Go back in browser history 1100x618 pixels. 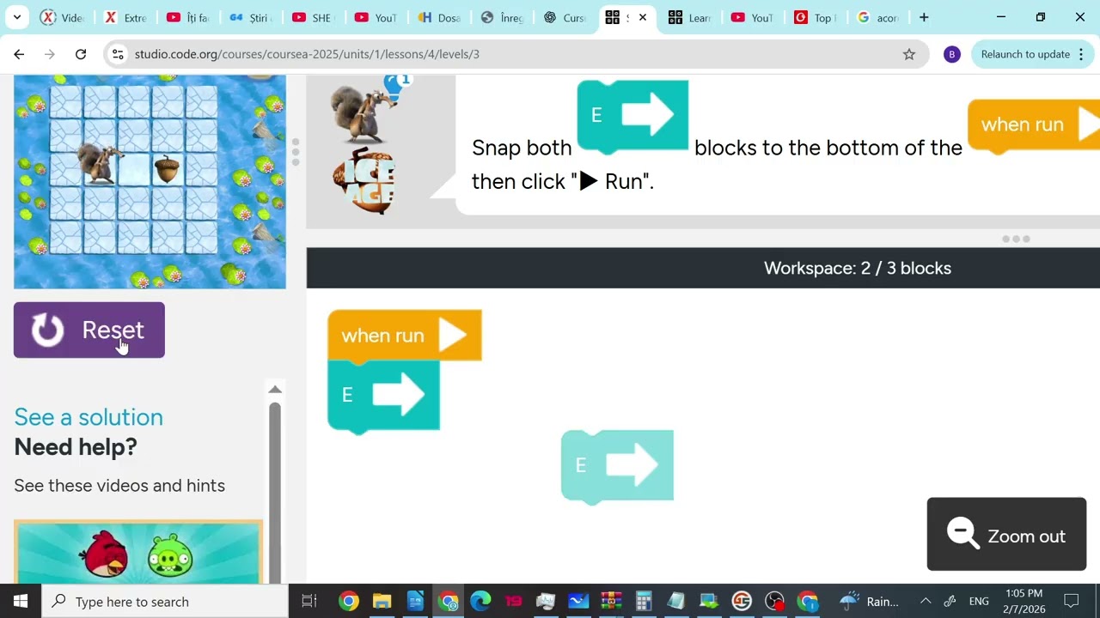[19, 54]
